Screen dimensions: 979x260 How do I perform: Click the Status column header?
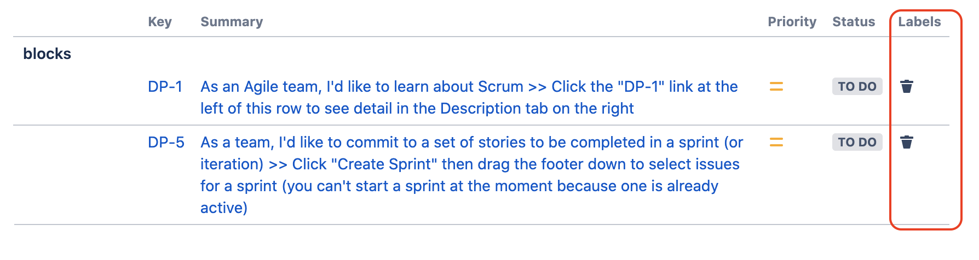(x=854, y=22)
